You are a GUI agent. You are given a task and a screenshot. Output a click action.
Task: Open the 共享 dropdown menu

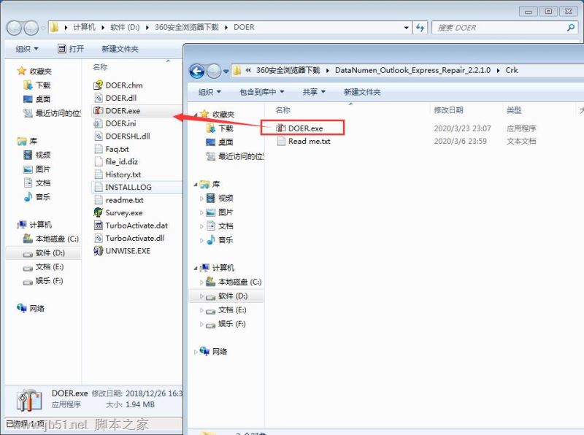point(314,92)
